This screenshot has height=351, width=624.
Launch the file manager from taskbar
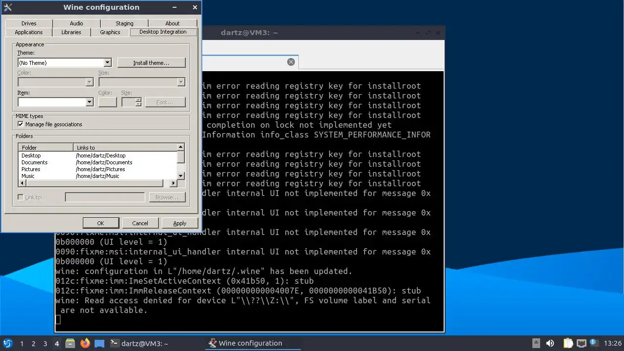coord(70,343)
